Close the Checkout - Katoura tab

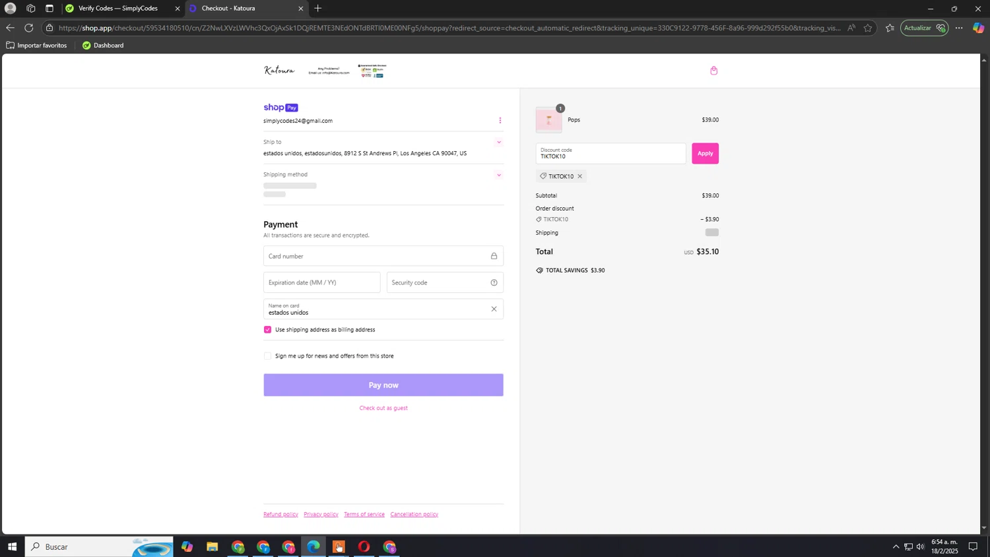pyautogui.click(x=301, y=9)
